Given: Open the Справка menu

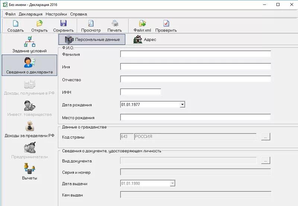Looking at the screenshot, I should (x=79, y=14).
